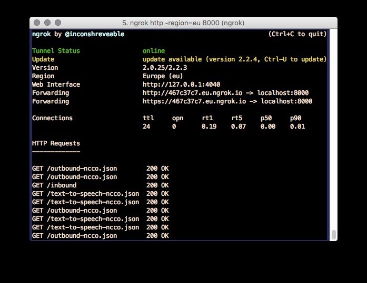The width and height of the screenshot is (367, 283).
Task: Click the p50 value '0.00'
Action: click(268, 127)
